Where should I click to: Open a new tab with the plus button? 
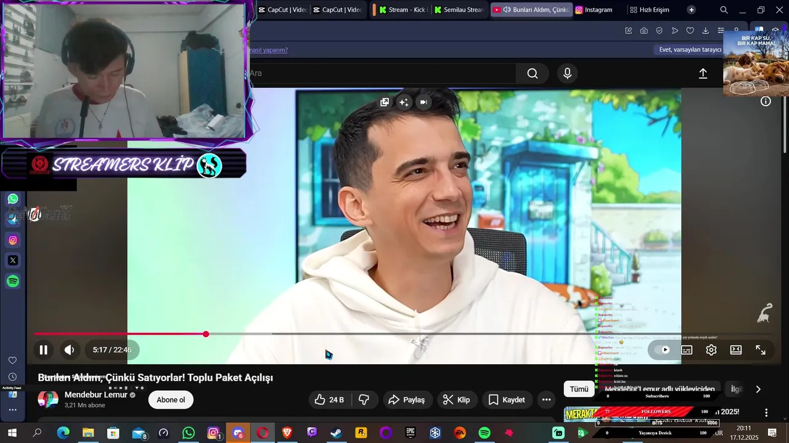(x=691, y=10)
